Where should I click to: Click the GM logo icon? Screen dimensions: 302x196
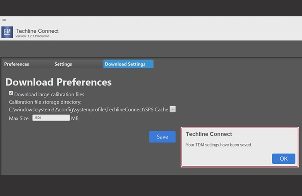[7, 32]
